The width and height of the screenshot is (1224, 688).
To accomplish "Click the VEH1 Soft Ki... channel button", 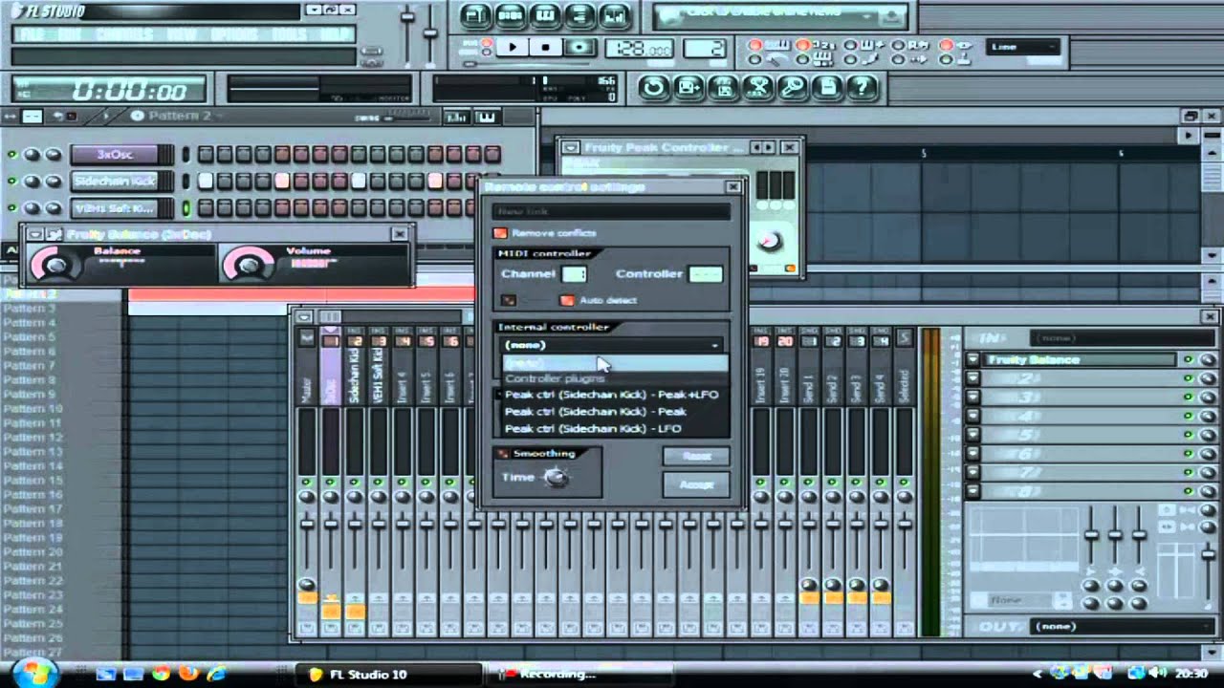I will 114,208.
